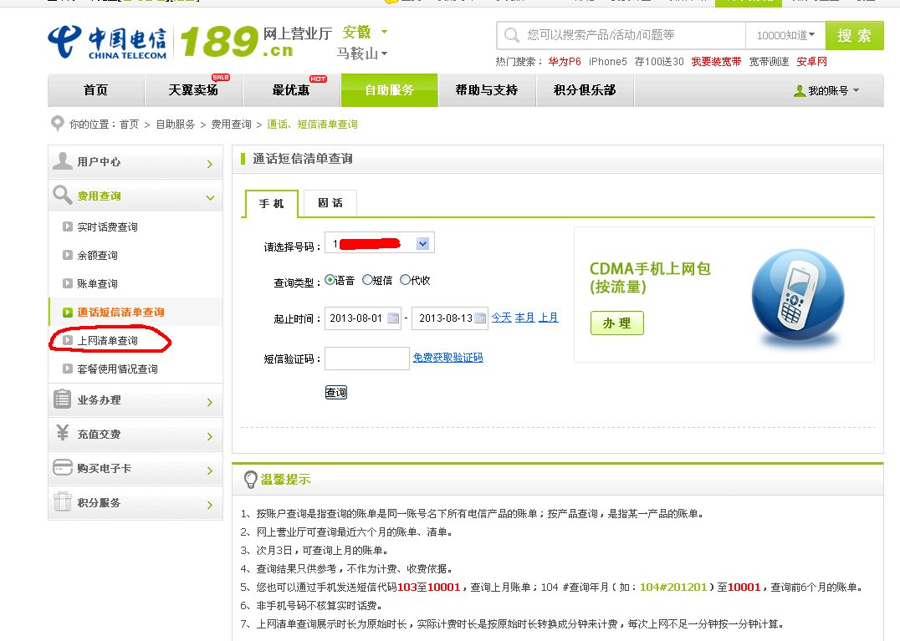Click the 购买电子卡 card icon

(64, 469)
